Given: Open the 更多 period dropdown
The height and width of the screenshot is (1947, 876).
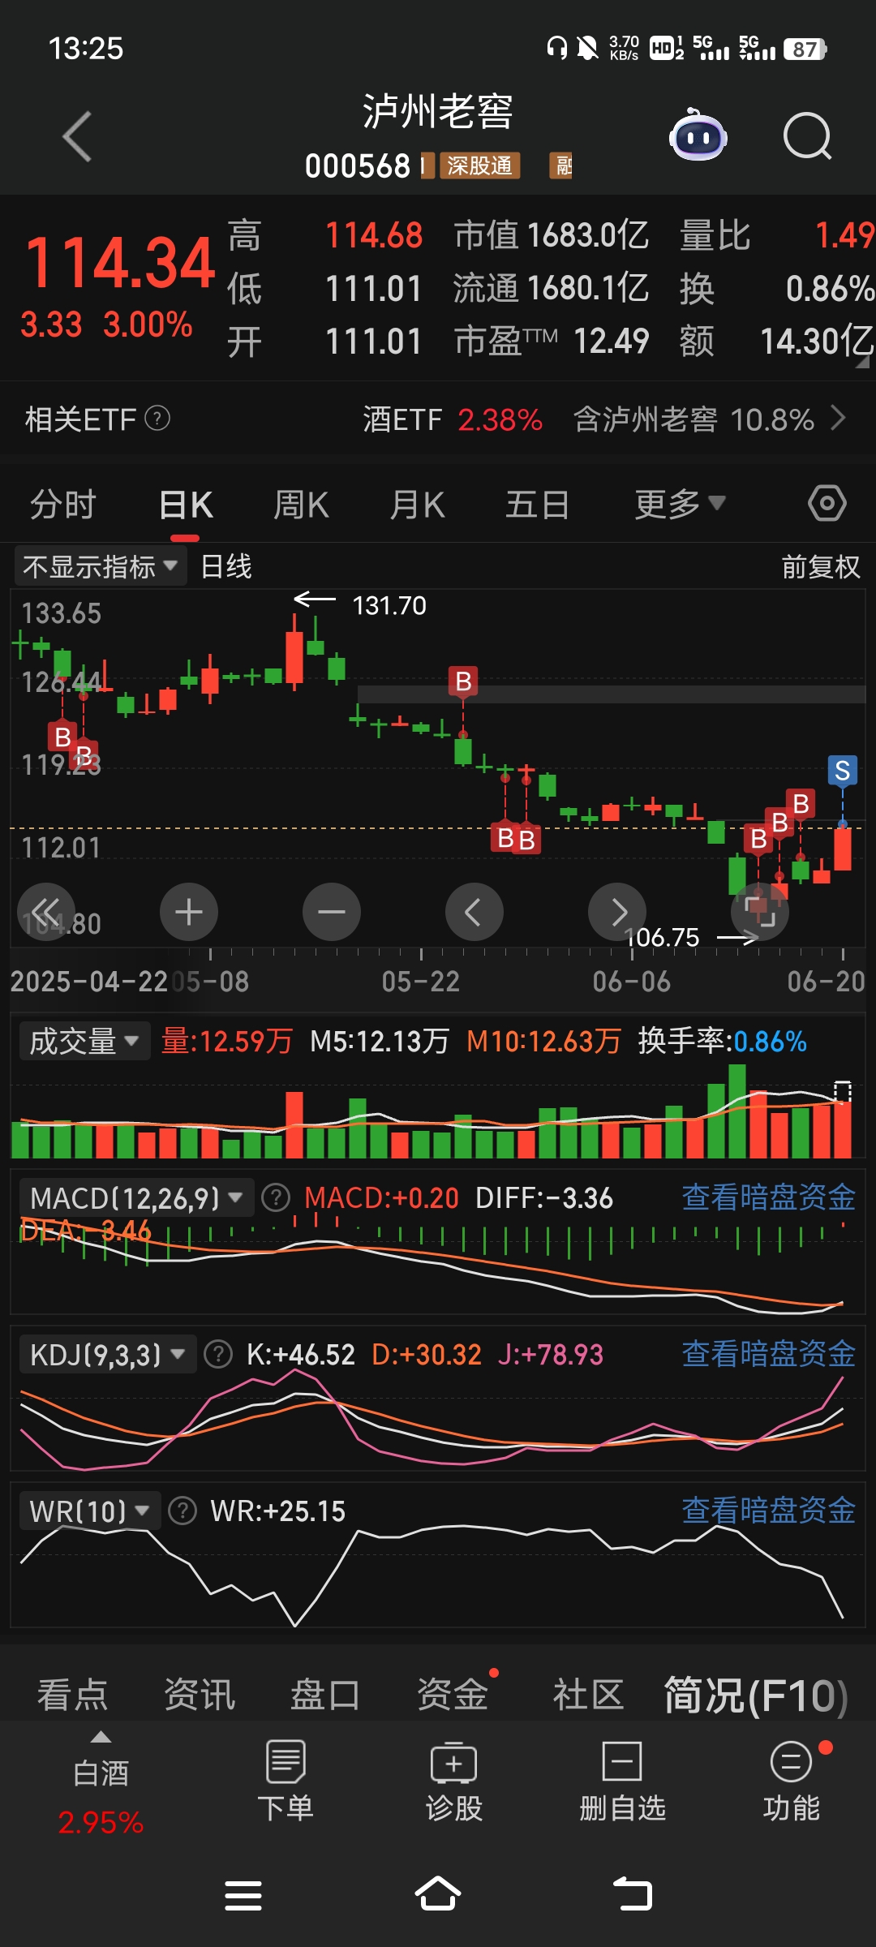Looking at the screenshot, I should (x=680, y=505).
